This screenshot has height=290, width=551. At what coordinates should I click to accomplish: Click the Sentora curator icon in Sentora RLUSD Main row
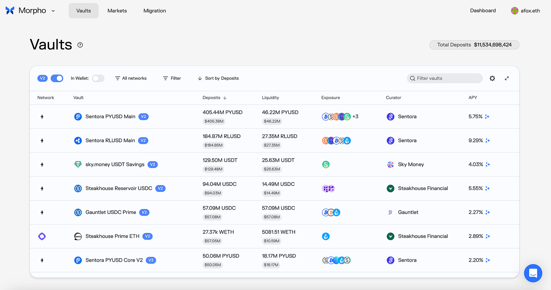click(390, 140)
